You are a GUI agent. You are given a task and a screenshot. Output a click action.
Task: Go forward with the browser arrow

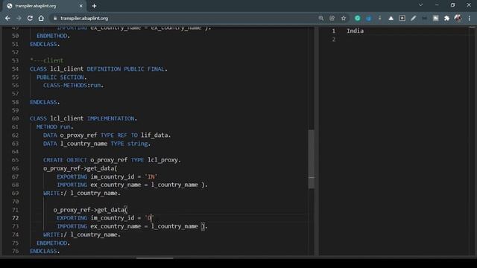[19, 18]
